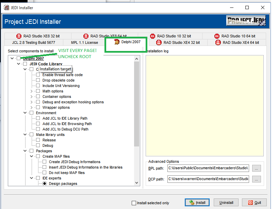Select the Delphi 2007 tab
The image size is (277, 209).
click(x=127, y=42)
